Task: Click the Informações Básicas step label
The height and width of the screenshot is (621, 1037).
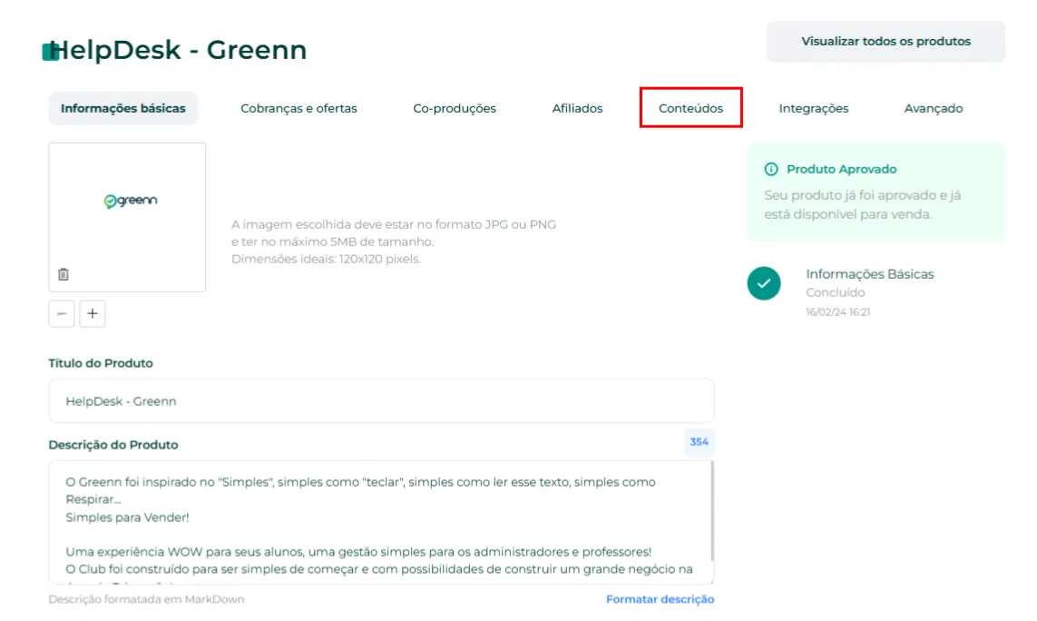Action: pyautogui.click(x=870, y=274)
